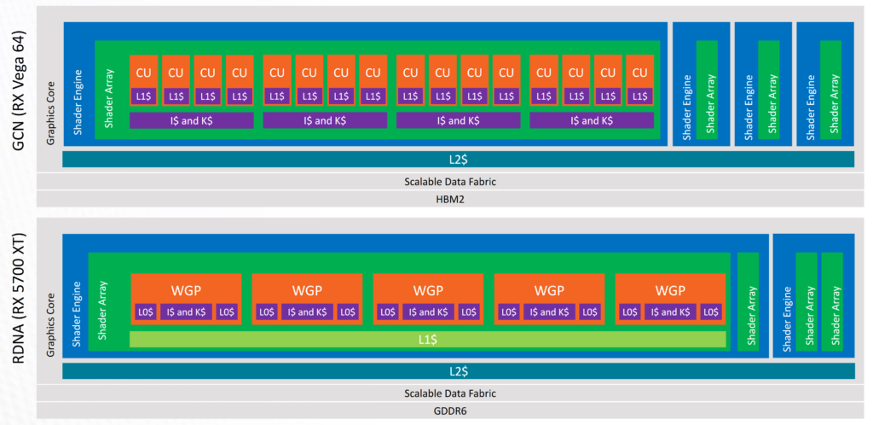
Task: Click the Shader Engine label of GCN's expanded engine
Action: click(78, 102)
